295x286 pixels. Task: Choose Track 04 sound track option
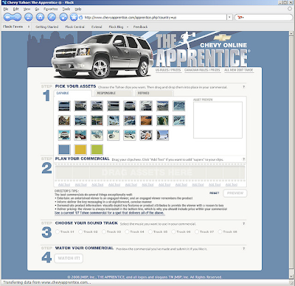coord(127,231)
